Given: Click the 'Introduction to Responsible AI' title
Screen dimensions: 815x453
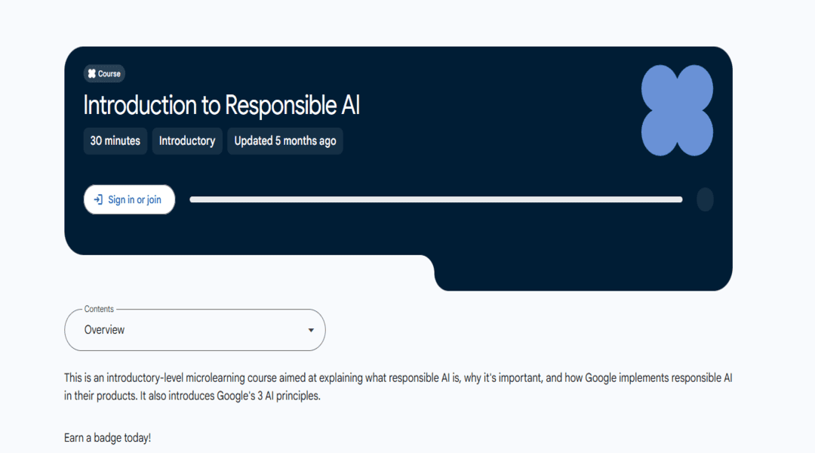Looking at the screenshot, I should [x=221, y=106].
